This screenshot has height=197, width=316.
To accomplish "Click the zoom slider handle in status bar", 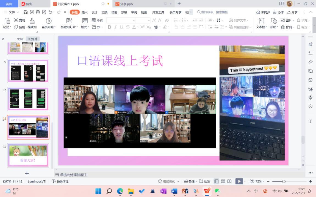I will tap(284, 181).
